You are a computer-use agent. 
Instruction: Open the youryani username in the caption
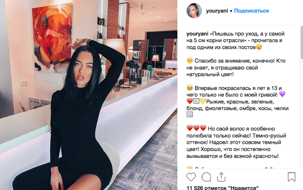tap(197, 34)
